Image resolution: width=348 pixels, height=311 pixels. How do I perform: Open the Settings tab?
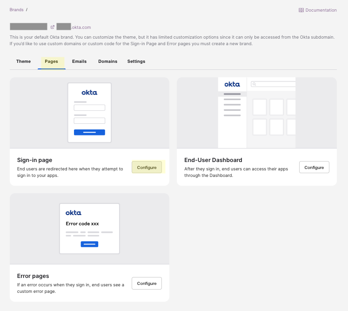[x=136, y=61]
